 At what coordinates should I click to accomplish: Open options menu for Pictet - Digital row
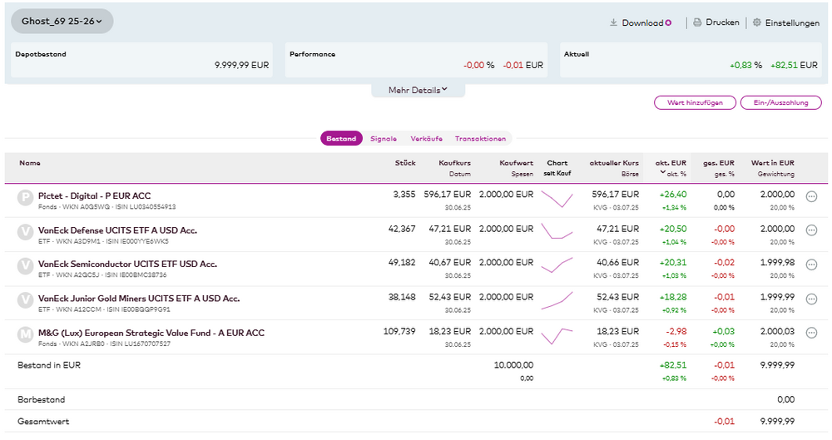point(812,196)
